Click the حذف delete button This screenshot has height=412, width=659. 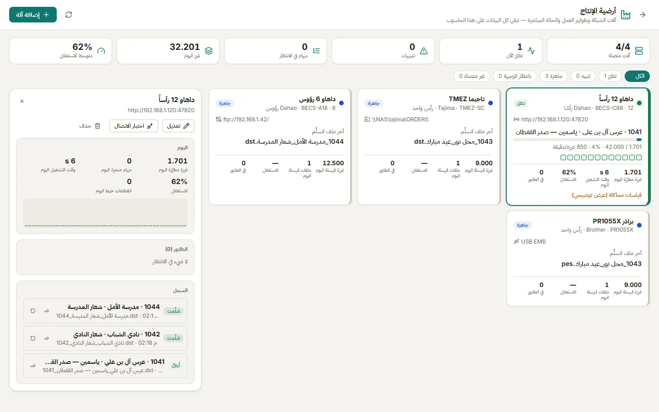tap(90, 126)
